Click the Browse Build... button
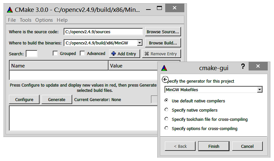274x161 pixels. [x=163, y=43]
